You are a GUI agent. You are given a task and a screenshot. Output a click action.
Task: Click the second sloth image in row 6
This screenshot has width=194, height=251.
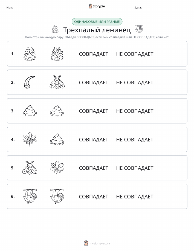pyautogui.click(x=57, y=196)
